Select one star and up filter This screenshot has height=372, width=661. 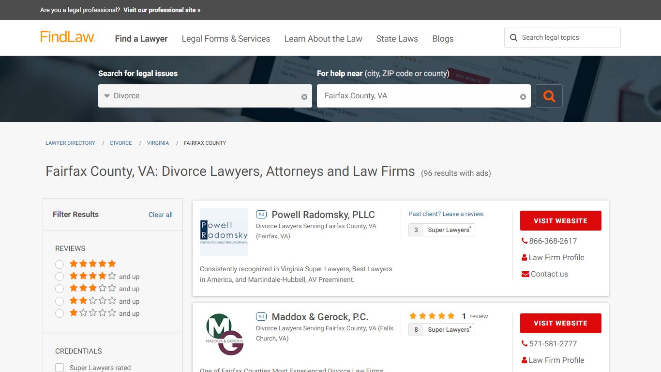(60, 313)
